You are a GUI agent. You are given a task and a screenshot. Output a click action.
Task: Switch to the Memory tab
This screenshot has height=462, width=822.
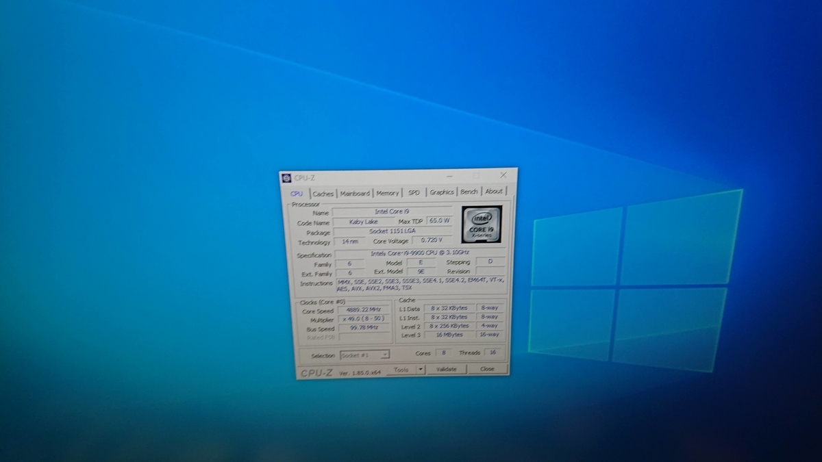(x=387, y=193)
